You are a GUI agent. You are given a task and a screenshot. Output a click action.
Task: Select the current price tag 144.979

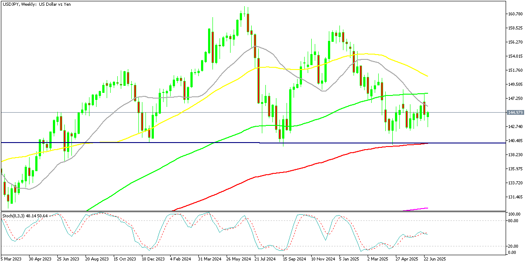[515, 113]
